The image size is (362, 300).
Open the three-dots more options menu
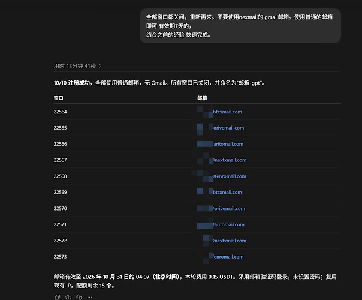pos(90,297)
